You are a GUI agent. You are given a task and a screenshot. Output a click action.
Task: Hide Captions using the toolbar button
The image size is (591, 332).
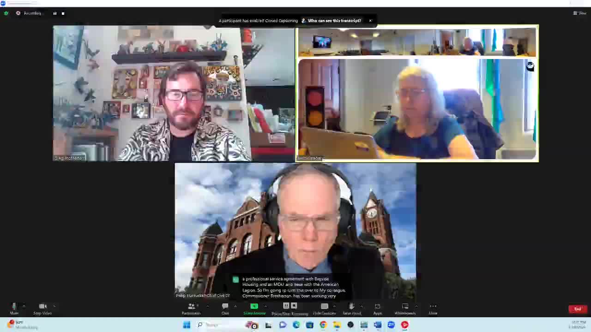pos(324,307)
